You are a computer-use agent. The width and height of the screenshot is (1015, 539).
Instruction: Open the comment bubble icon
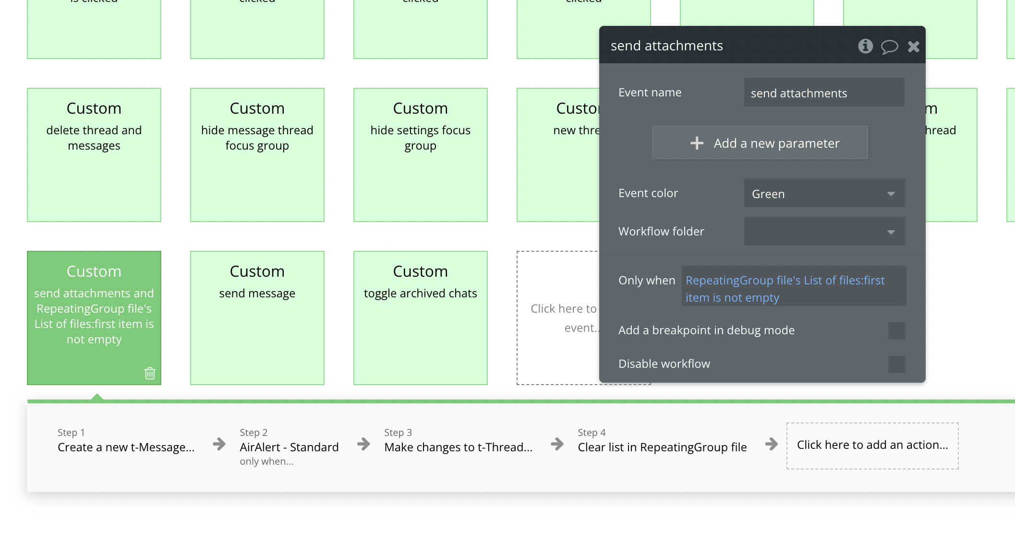889,47
